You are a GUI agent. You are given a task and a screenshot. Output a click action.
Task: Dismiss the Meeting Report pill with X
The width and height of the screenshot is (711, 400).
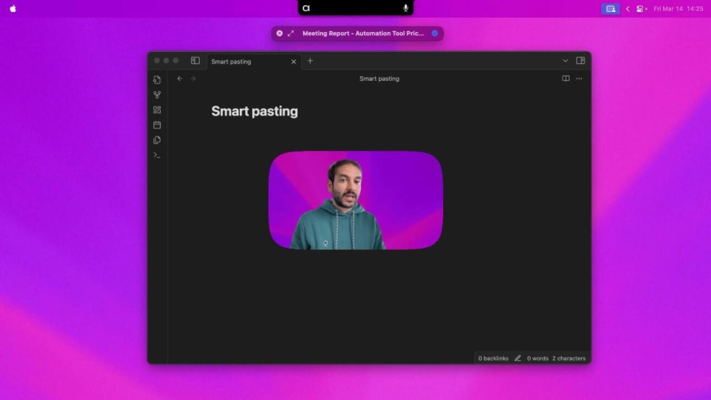pos(280,33)
